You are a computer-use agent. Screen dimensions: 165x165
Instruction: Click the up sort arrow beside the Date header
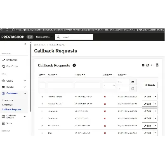coord(126,75)
